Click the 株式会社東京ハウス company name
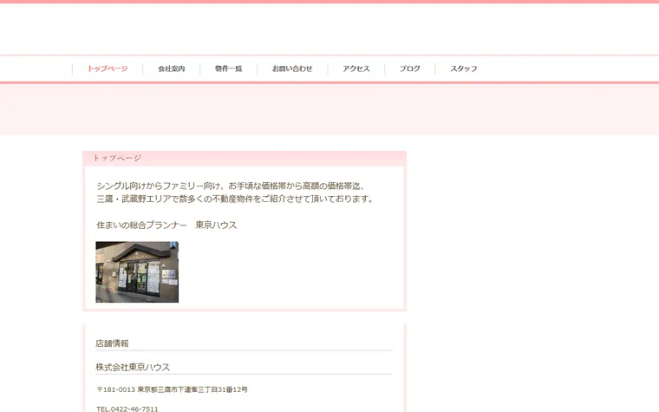This screenshot has height=412, width=659. coord(133,367)
